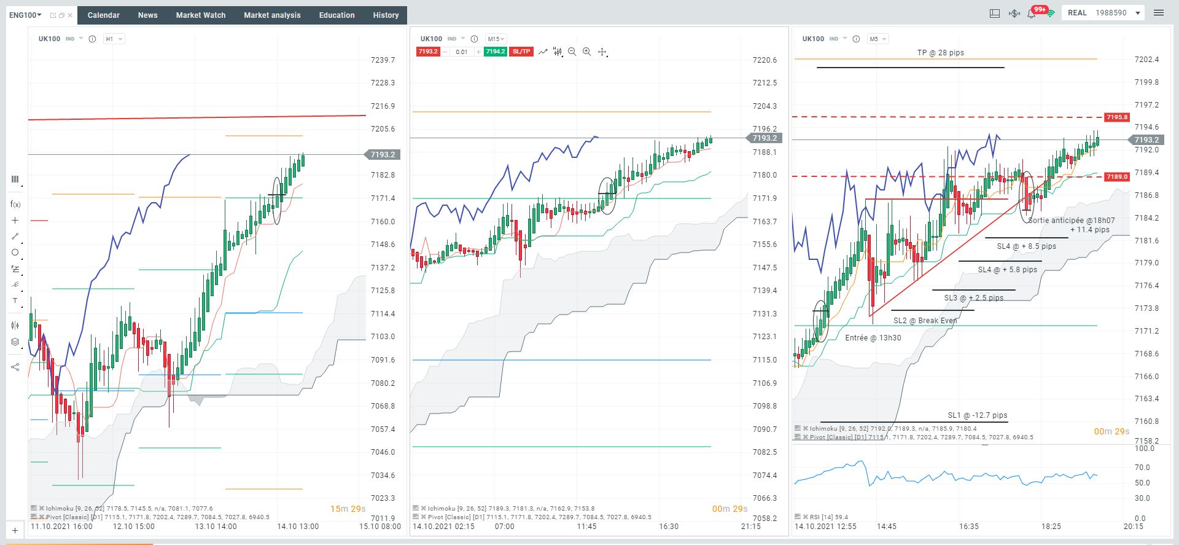Expand the REAL 1988590 account dropdown
1179x545 pixels.
click(x=1137, y=13)
